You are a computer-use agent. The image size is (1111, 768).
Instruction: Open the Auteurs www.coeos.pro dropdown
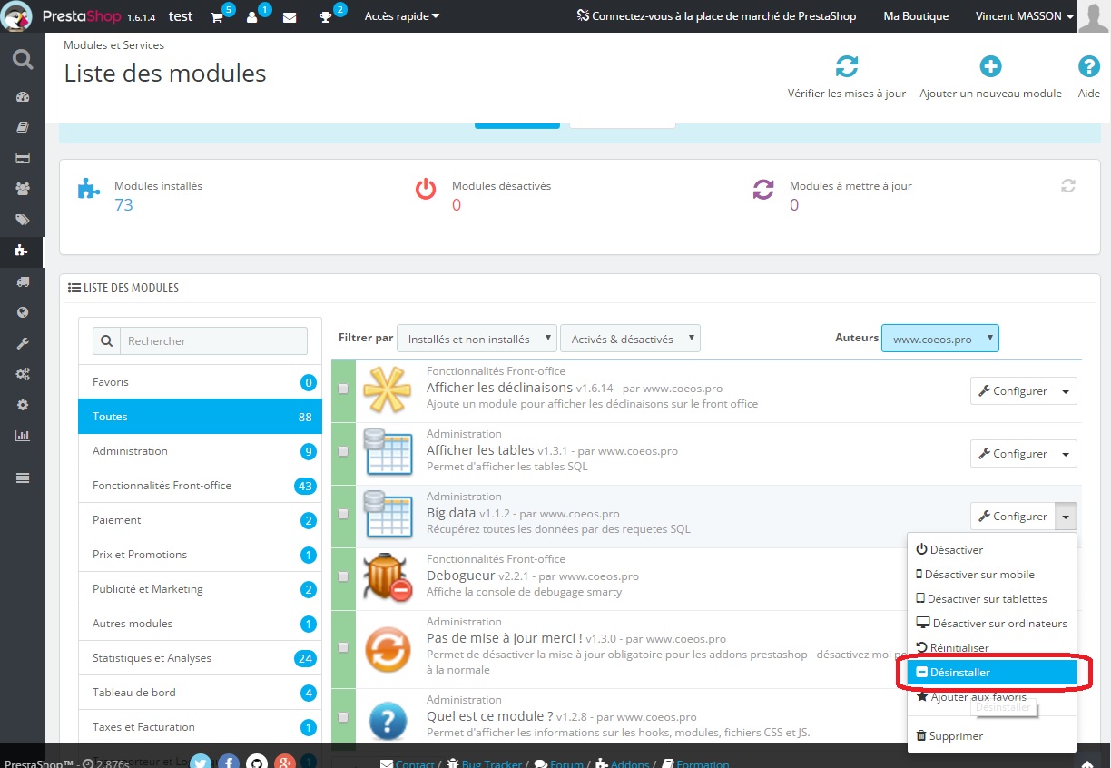(940, 339)
